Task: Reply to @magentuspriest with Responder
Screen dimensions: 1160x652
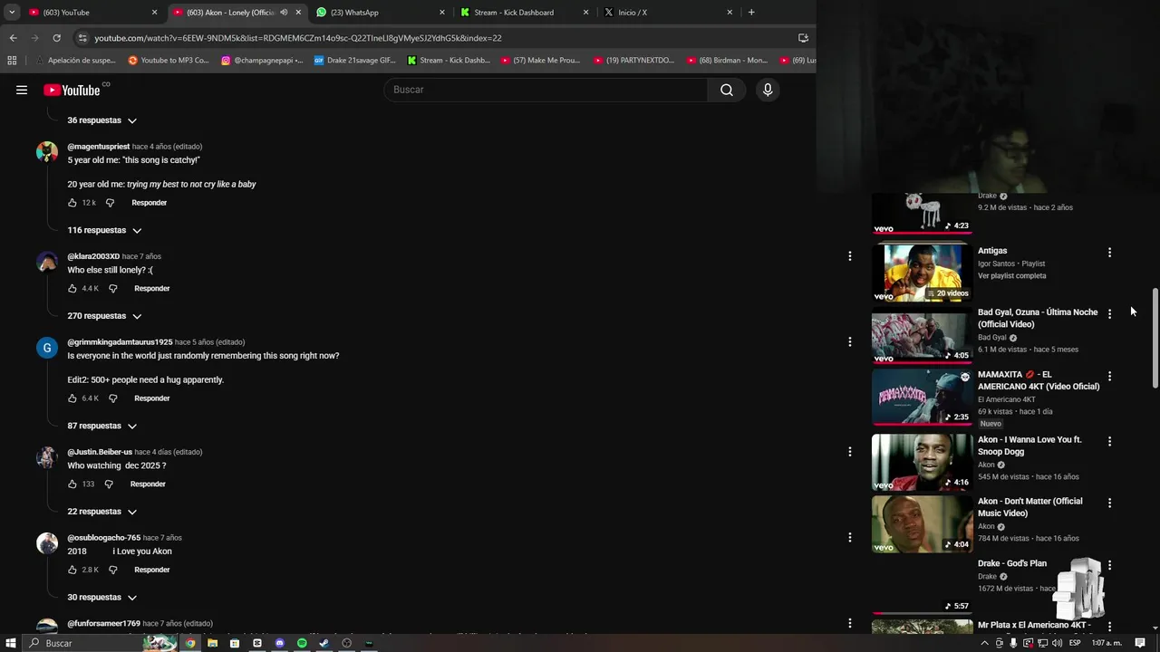Action: (x=149, y=203)
